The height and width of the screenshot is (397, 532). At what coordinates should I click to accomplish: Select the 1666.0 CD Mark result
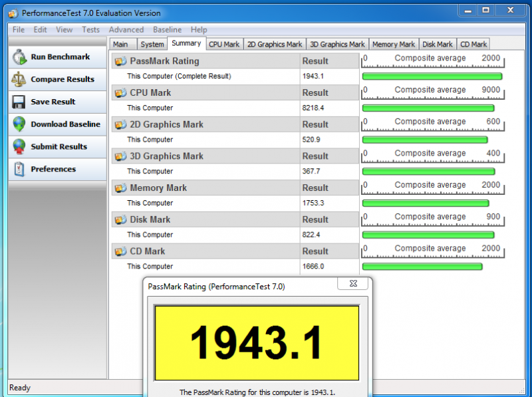[313, 267]
